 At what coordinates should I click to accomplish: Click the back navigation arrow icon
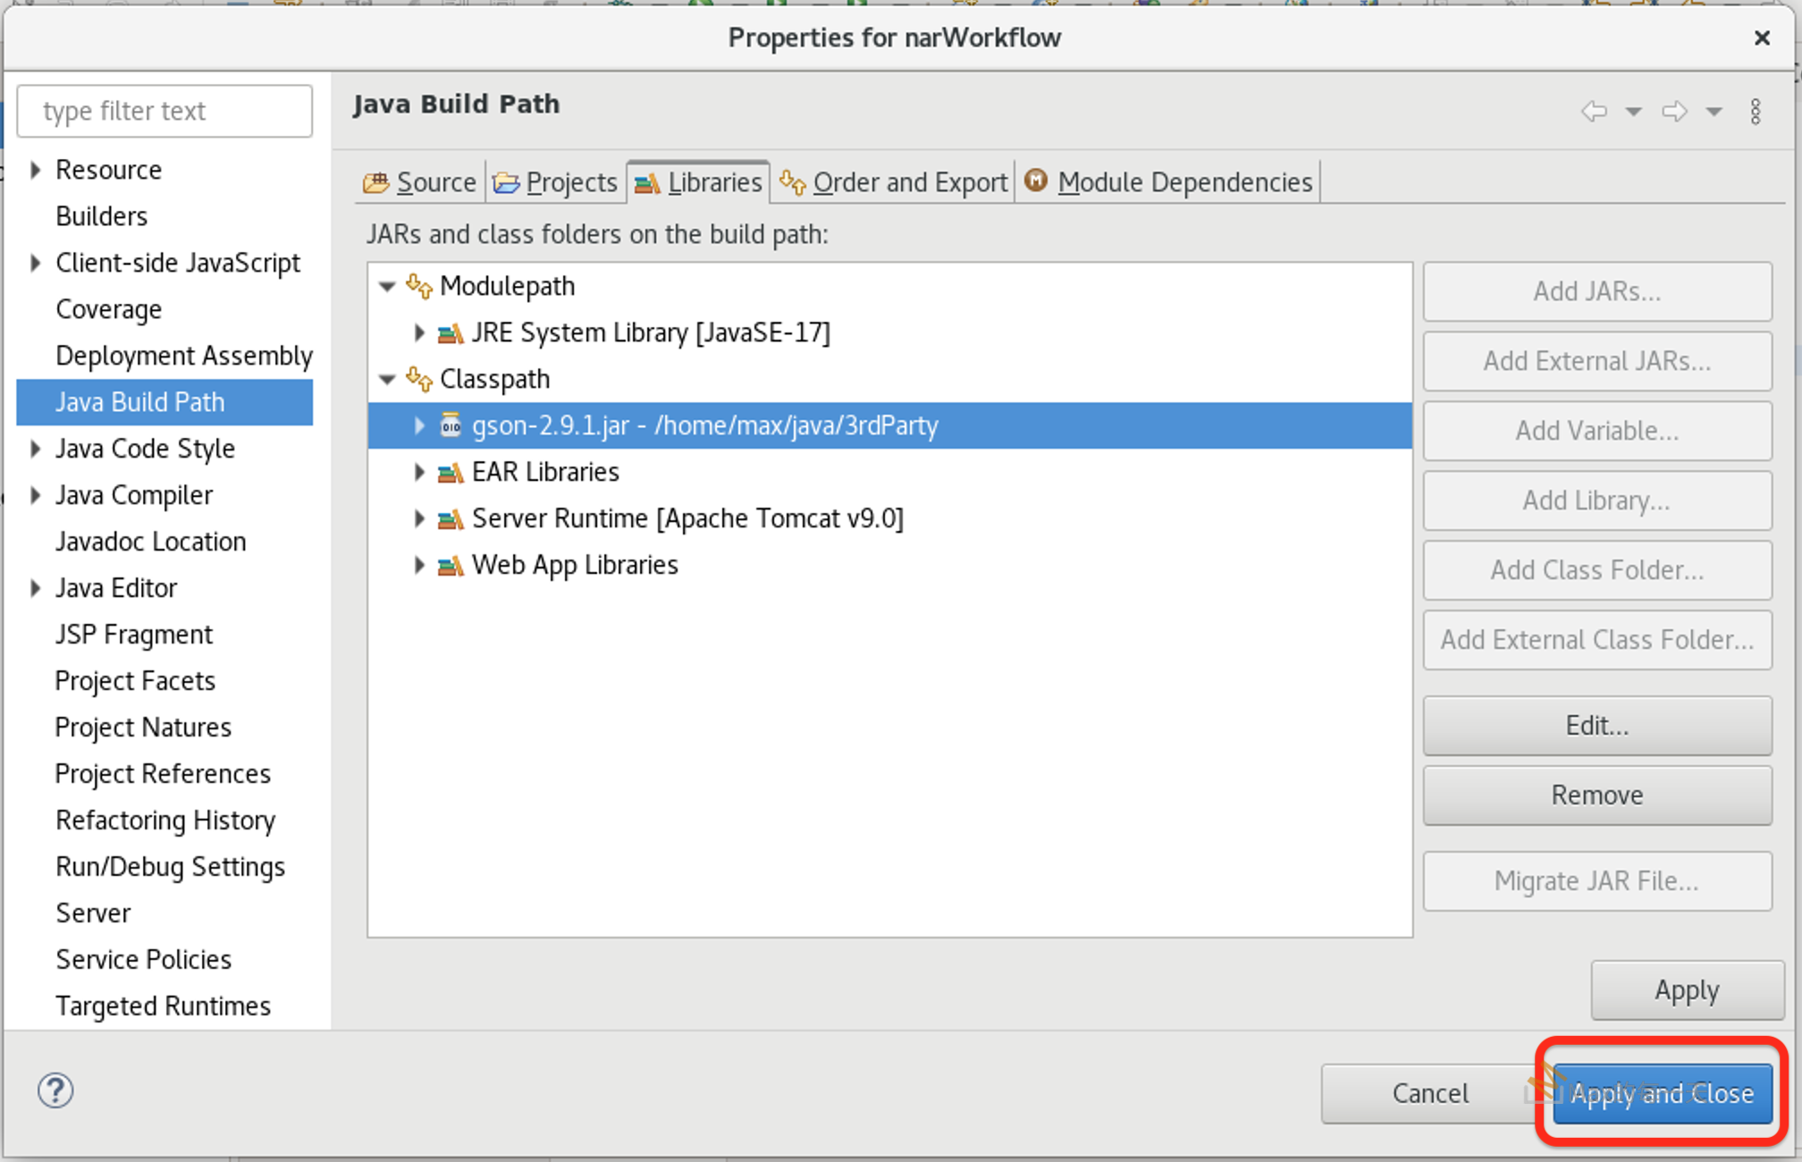pyautogui.click(x=1594, y=112)
